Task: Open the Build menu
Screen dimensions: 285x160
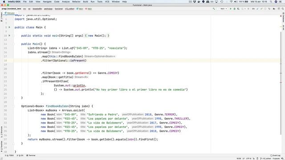Action: tap(85, 2)
